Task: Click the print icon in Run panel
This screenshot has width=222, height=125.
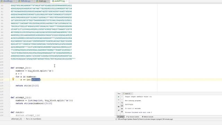Action: click(x=122, y=109)
